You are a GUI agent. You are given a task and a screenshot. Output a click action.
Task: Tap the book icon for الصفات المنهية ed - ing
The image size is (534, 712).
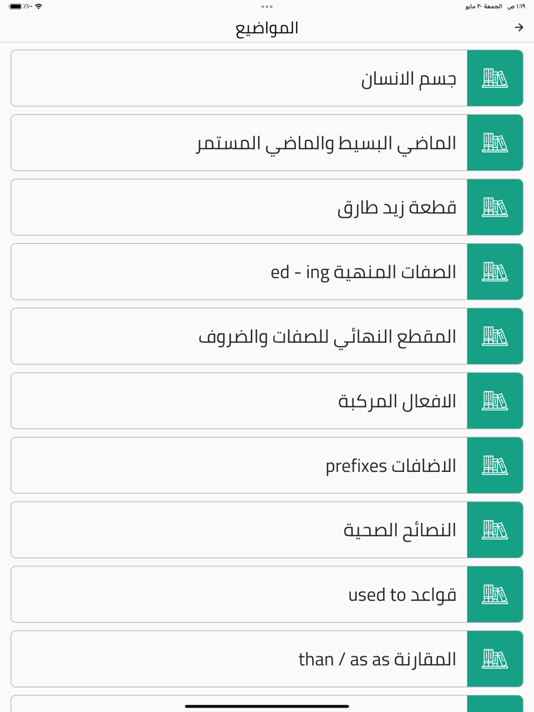[494, 271]
